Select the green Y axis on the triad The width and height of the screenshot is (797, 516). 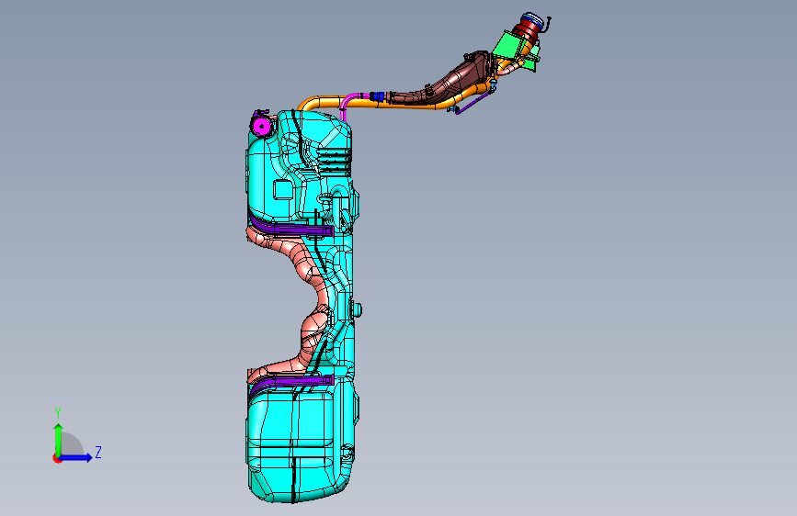(x=59, y=439)
